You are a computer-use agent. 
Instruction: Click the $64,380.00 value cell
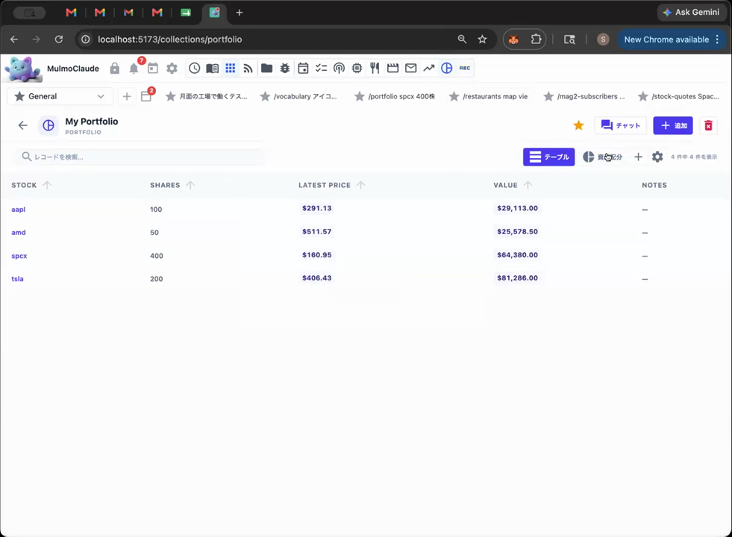pos(517,255)
